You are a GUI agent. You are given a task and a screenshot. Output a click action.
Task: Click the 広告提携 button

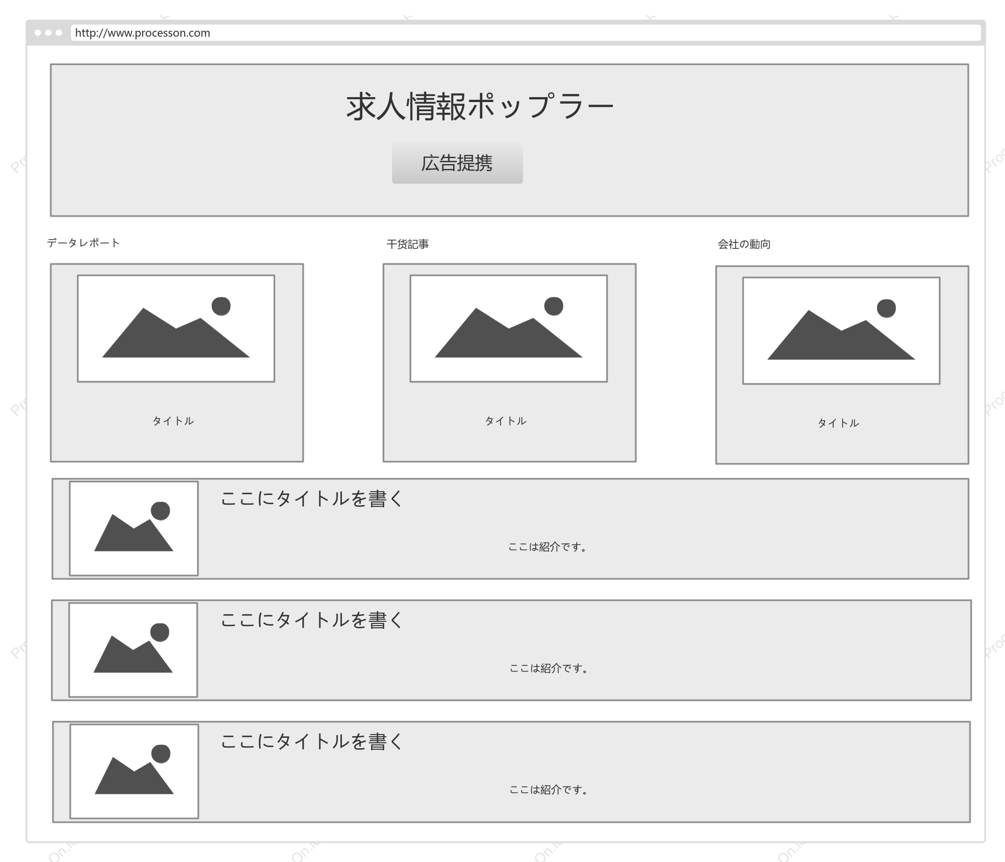457,162
